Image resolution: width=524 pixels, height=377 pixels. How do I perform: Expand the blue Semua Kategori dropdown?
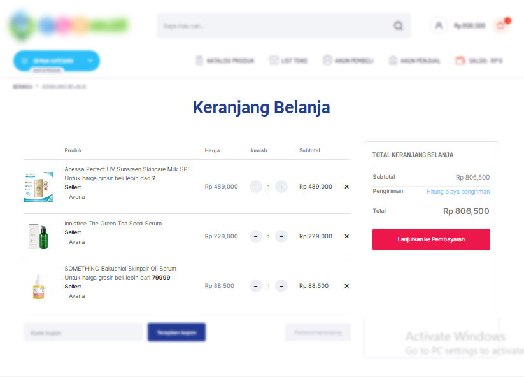point(57,61)
